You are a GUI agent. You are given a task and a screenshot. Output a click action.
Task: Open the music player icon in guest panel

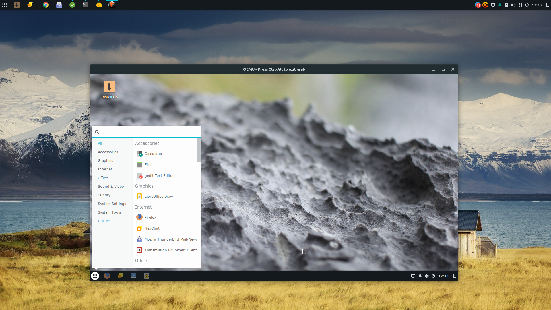[147, 276]
